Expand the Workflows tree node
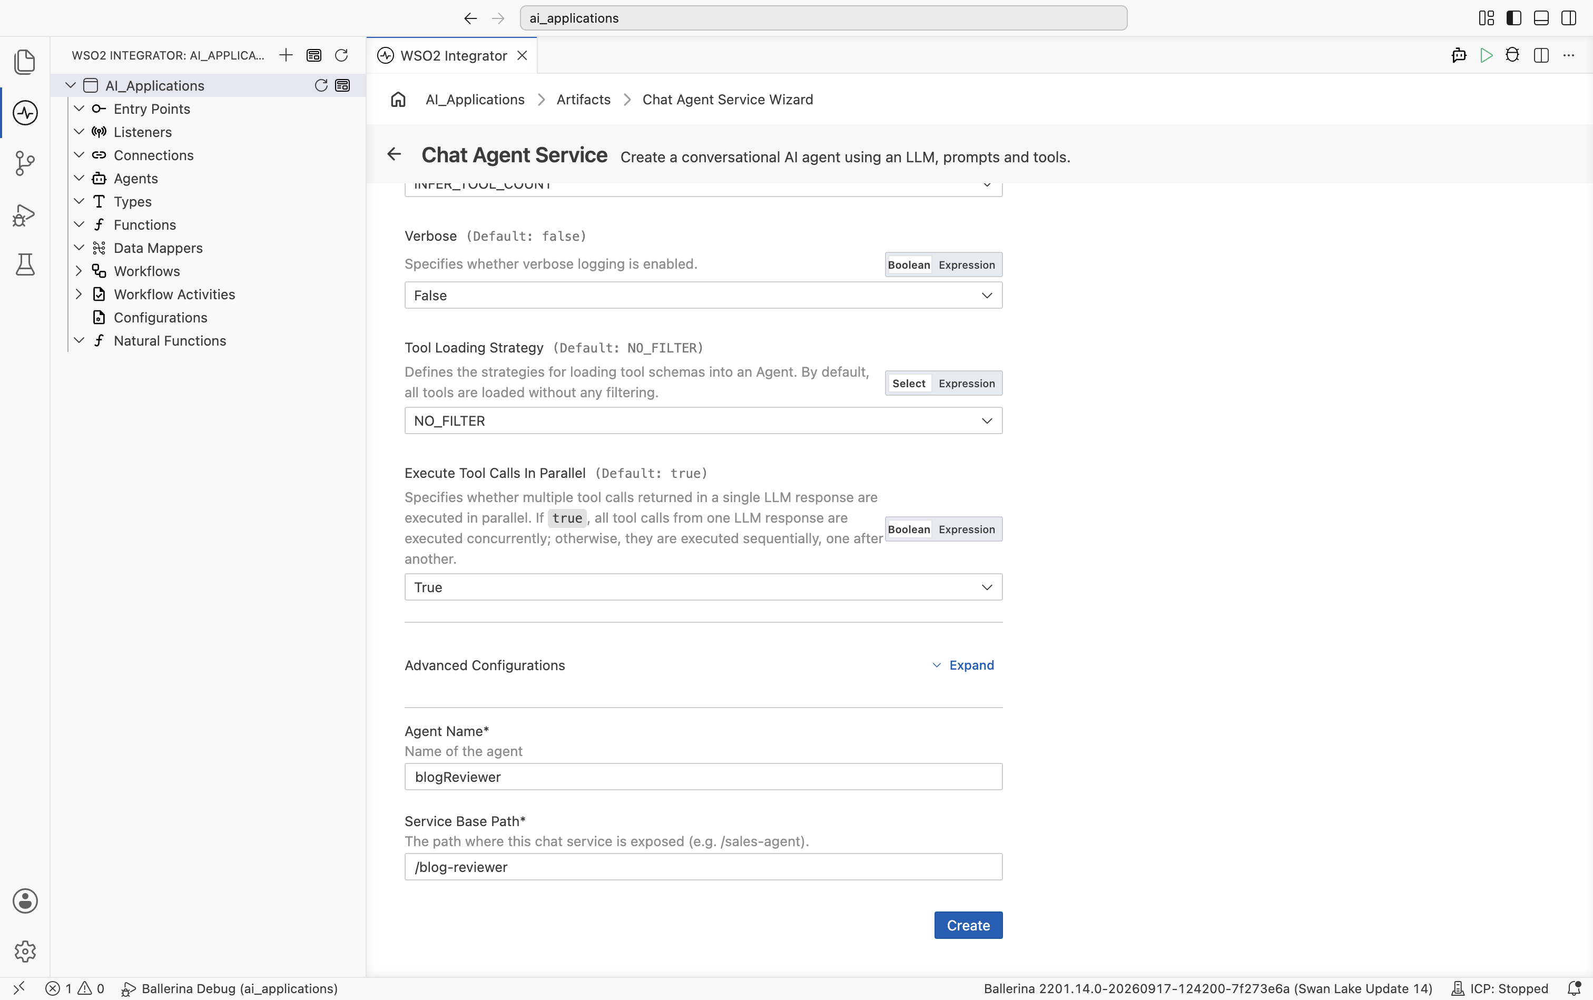The image size is (1593, 1000). (78, 271)
